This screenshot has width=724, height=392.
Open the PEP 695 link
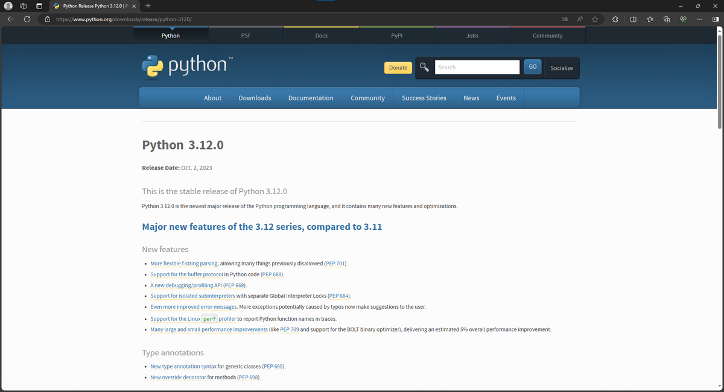coord(273,367)
